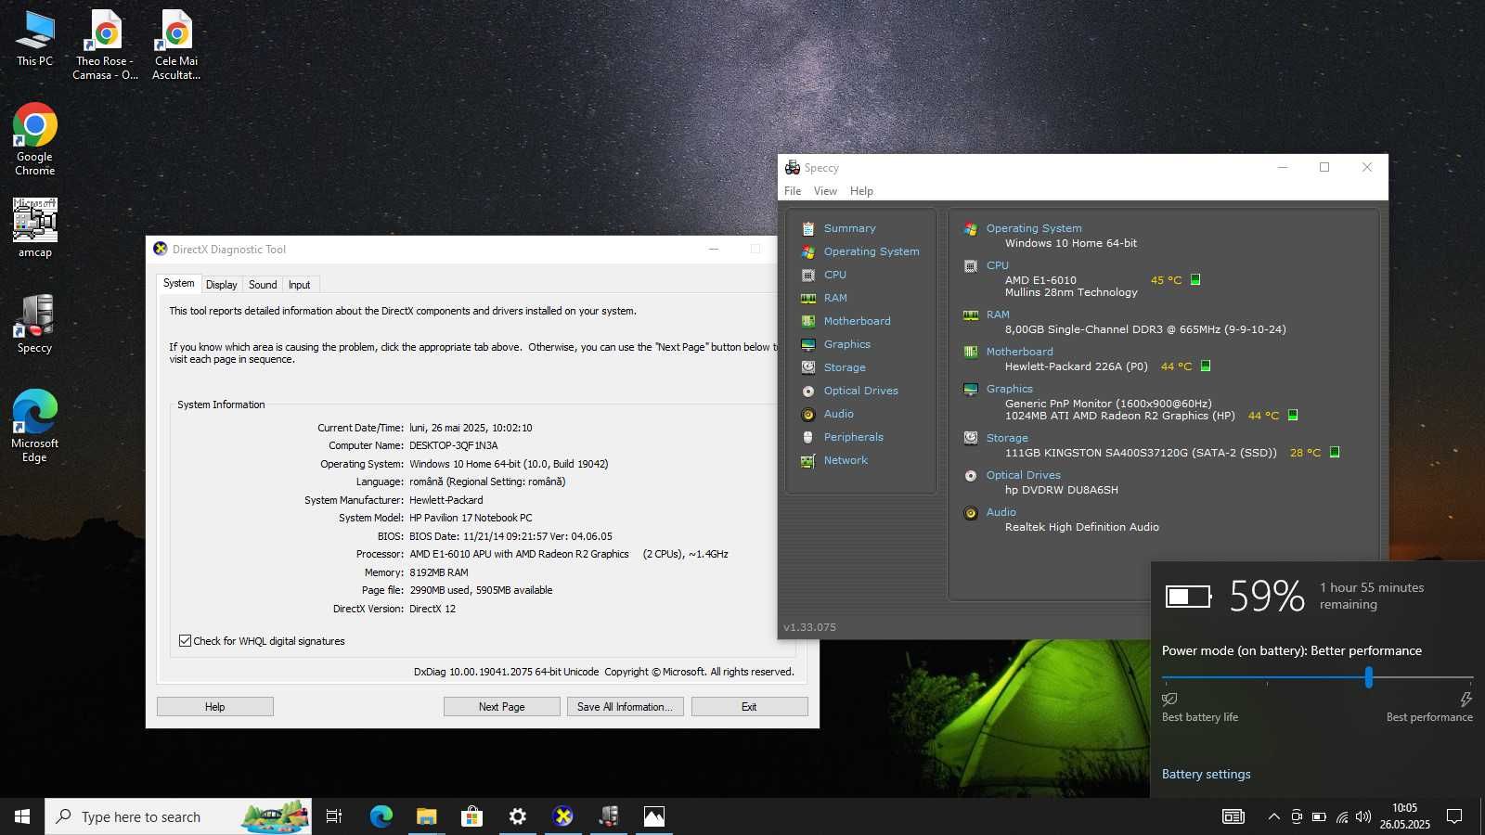Click green CPU temperature indicator at 45 °C
Screen dimensions: 1485x835
(x=1195, y=279)
